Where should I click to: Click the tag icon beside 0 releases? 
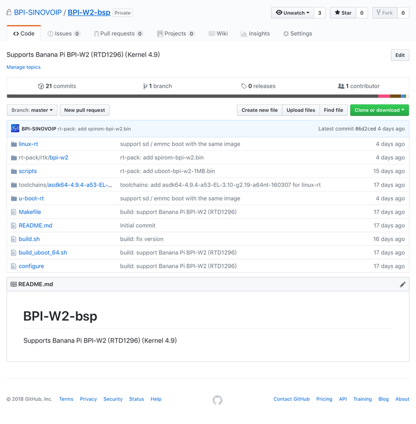pos(244,86)
